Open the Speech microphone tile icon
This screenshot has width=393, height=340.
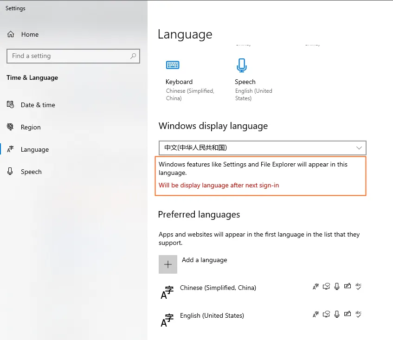click(x=241, y=65)
